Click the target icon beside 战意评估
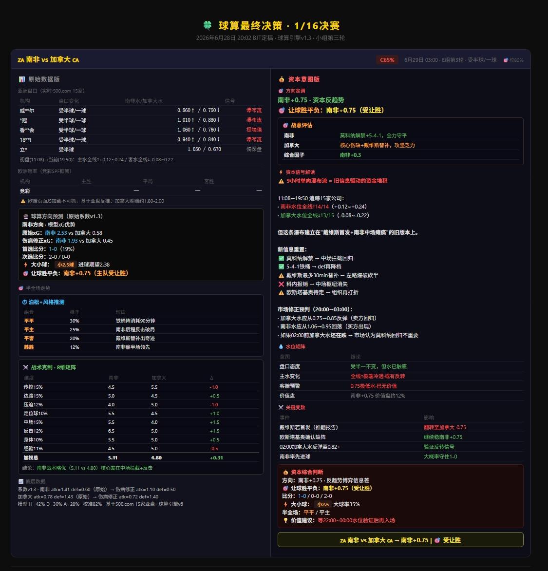 point(286,125)
